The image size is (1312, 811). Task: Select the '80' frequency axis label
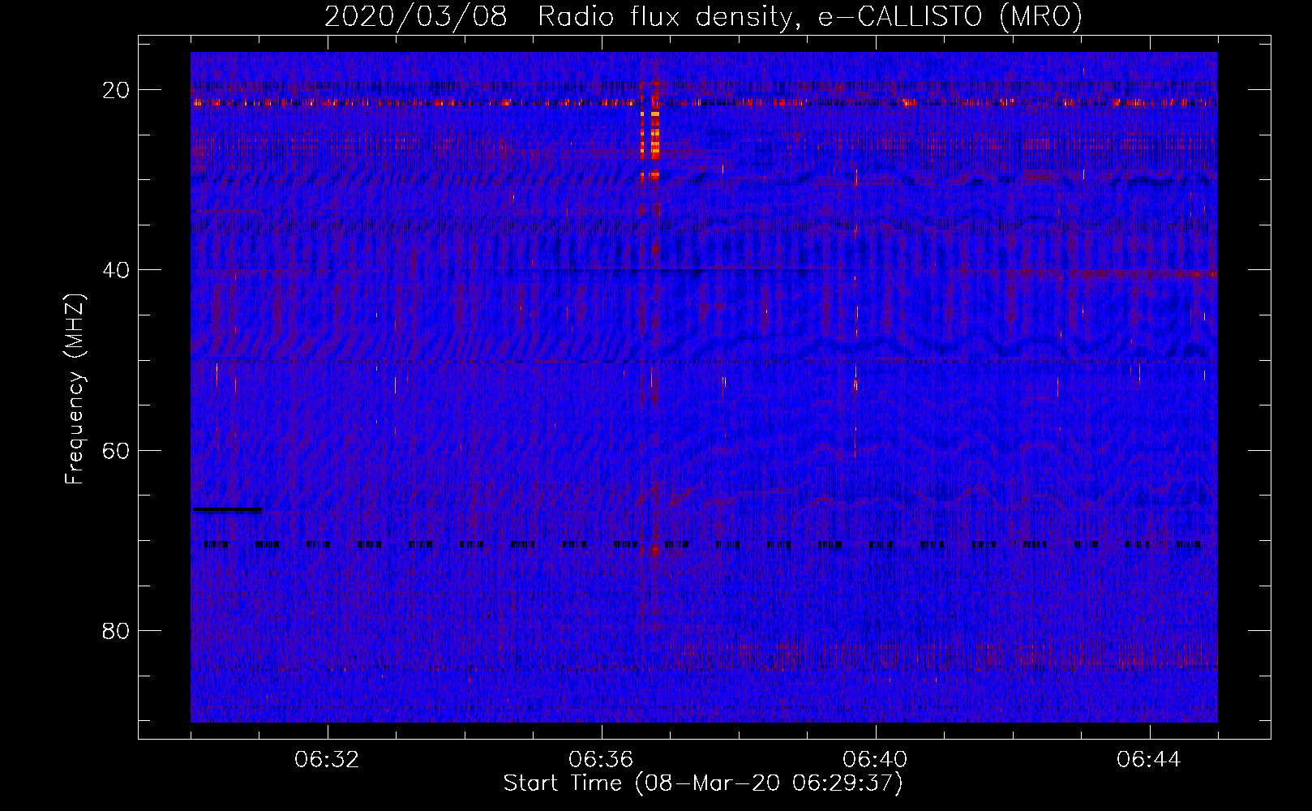(117, 630)
